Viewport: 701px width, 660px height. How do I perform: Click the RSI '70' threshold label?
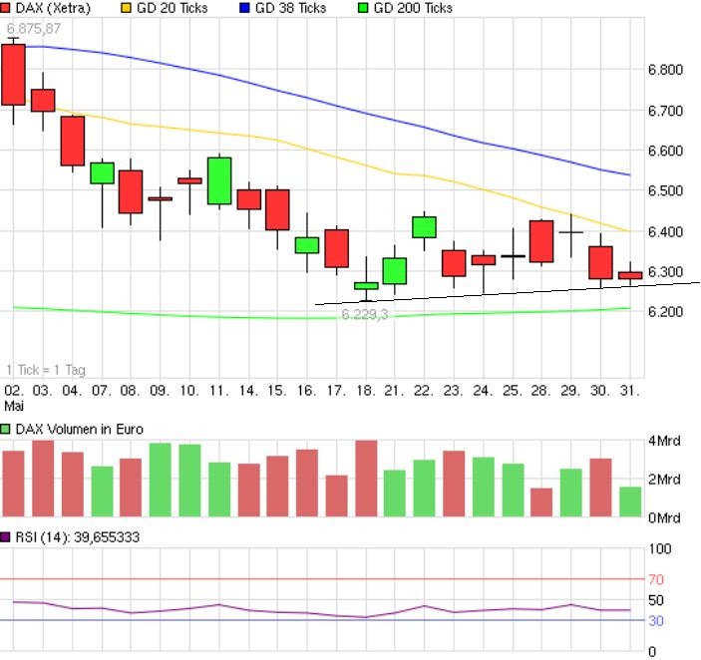click(x=656, y=579)
